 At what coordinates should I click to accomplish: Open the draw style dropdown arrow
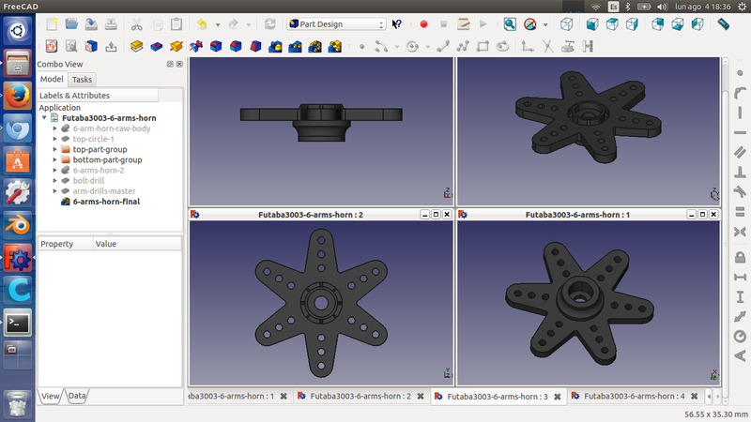coord(545,24)
